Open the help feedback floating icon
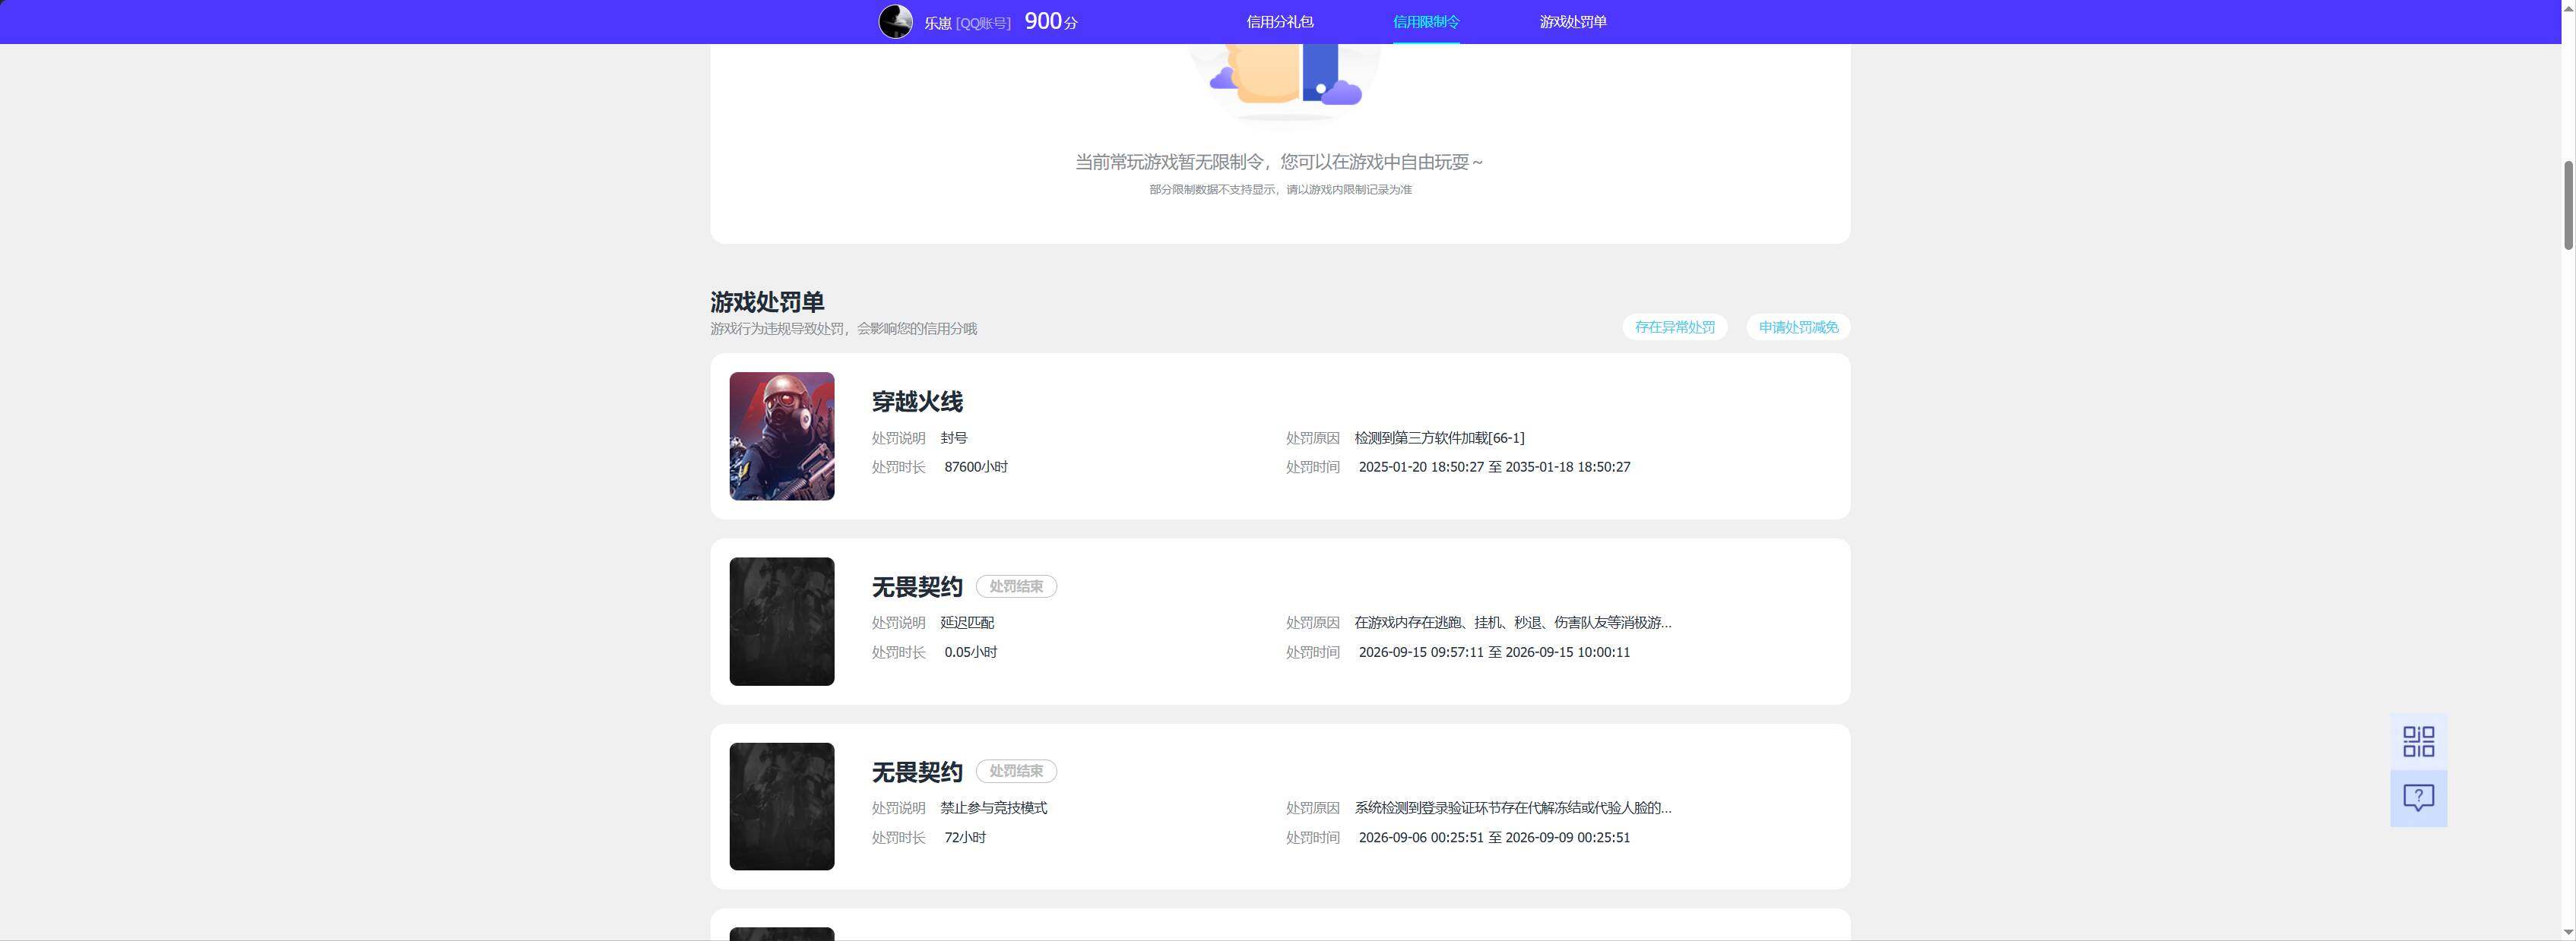Screen dimensions: 2576x941 tap(2418, 798)
